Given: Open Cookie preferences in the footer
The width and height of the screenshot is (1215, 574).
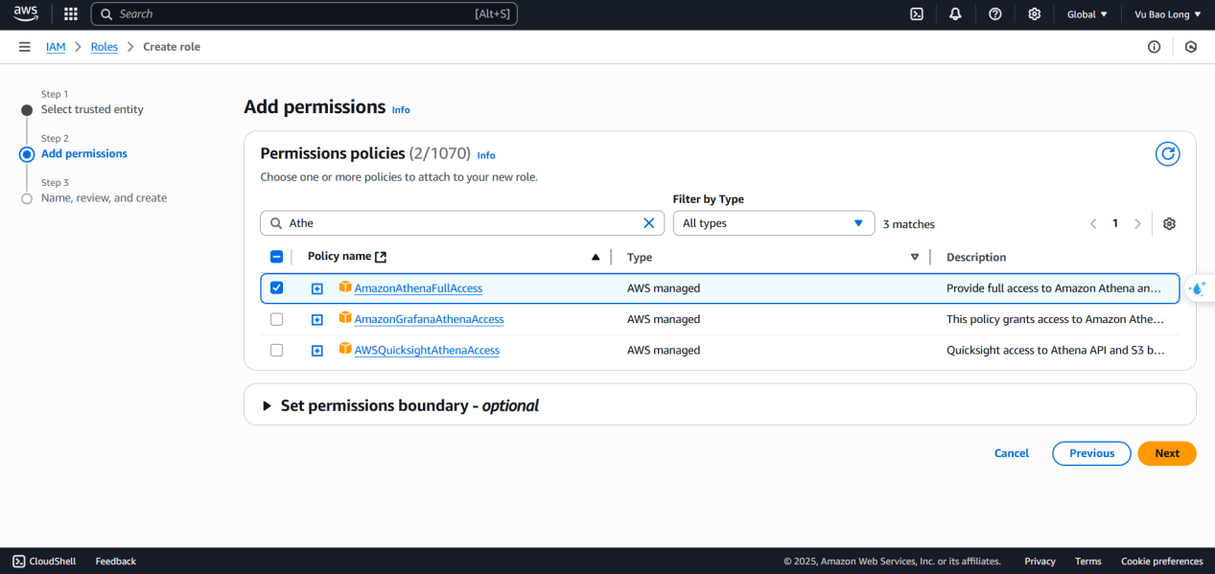Looking at the screenshot, I should tap(1162, 562).
